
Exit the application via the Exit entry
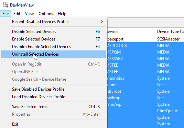click(53, 124)
